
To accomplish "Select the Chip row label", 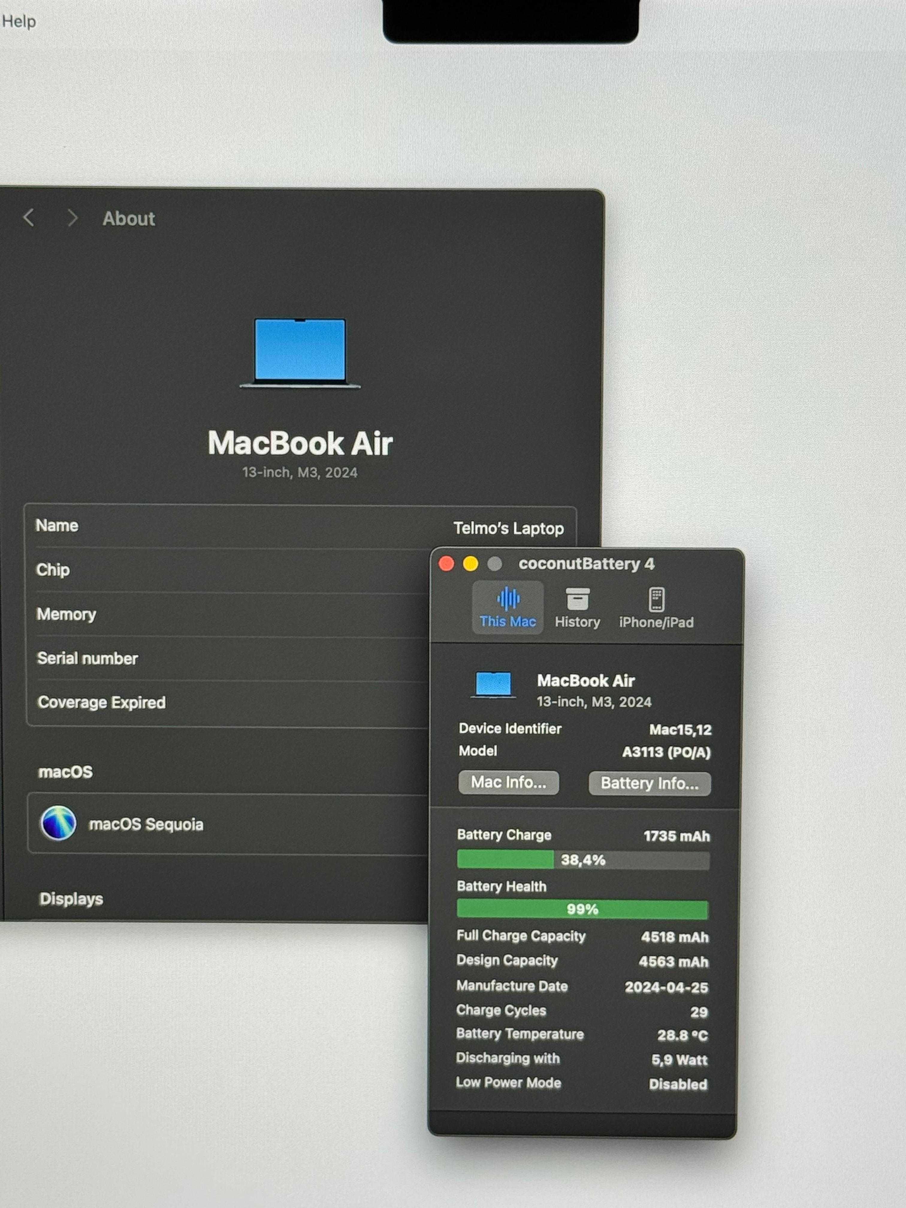I will point(53,570).
